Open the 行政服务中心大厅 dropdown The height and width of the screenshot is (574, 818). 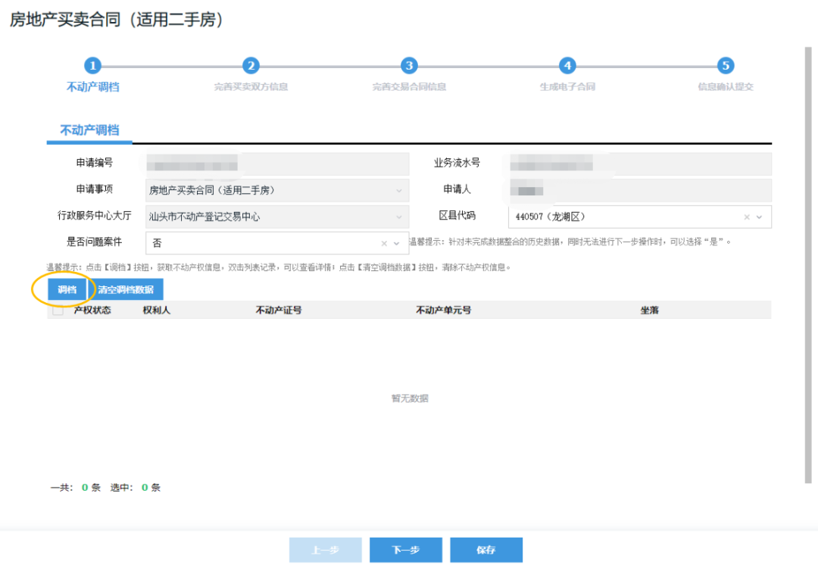click(399, 217)
